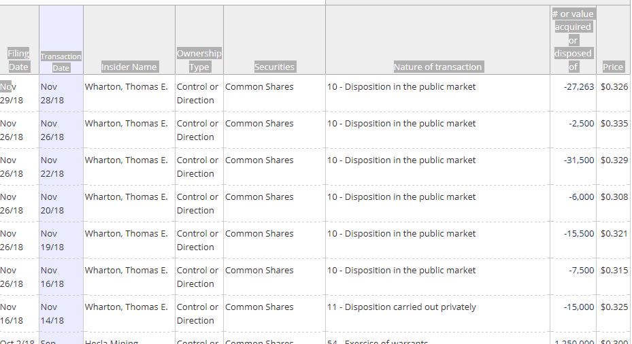Screen dimensions: 632x344
Task: Sort by the Price column header
Action: pos(613,67)
